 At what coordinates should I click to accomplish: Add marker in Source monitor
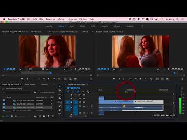(x=22, y=79)
